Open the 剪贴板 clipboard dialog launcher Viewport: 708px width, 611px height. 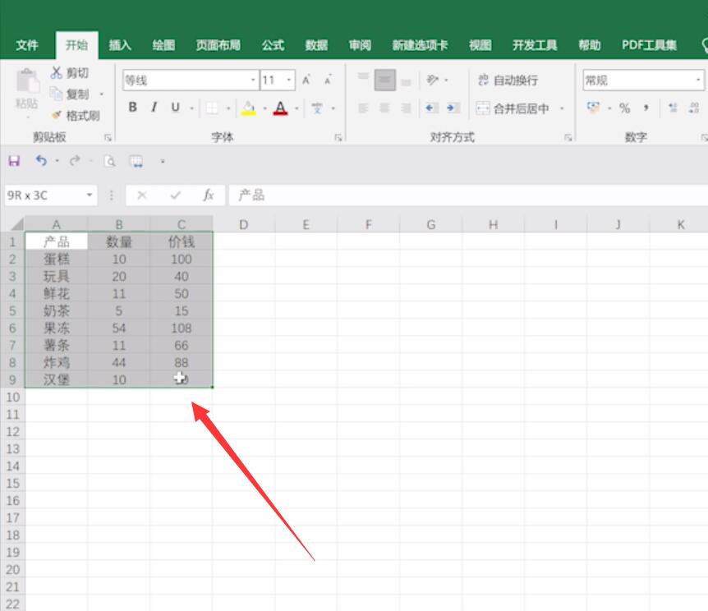point(108,137)
